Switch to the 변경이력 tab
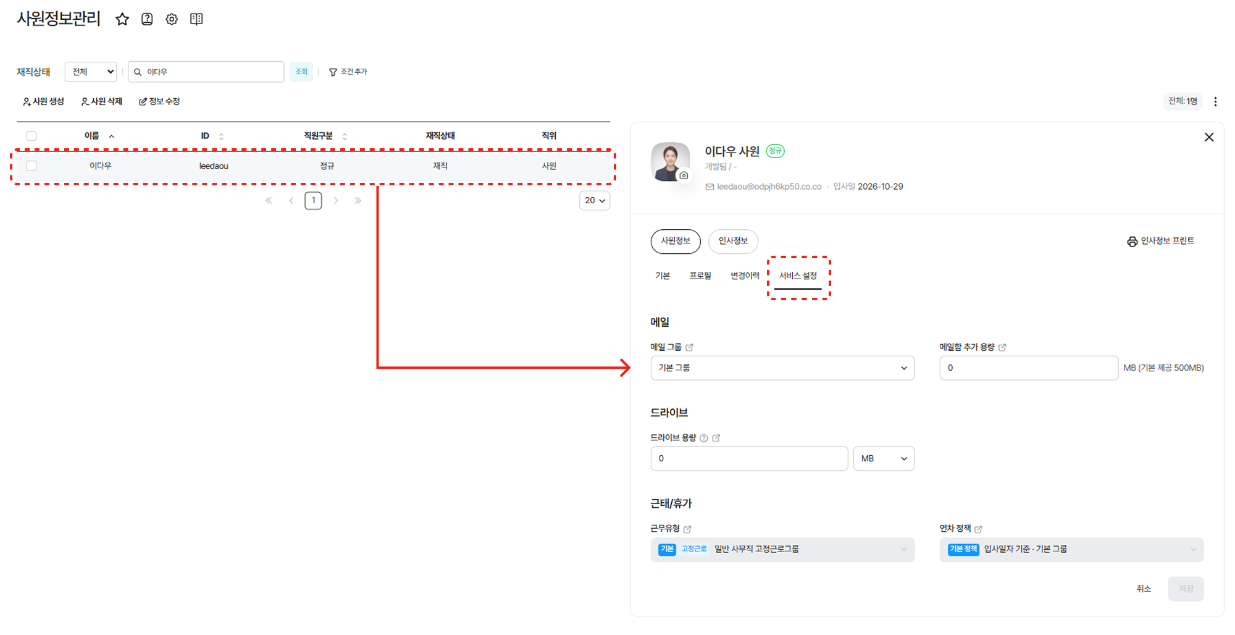This screenshot has height=635, width=1235. (745, 275)
